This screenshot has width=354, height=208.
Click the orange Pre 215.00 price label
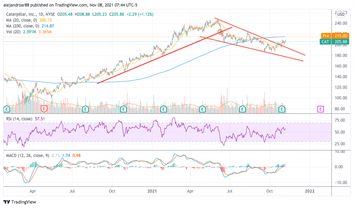click(335, 36)
